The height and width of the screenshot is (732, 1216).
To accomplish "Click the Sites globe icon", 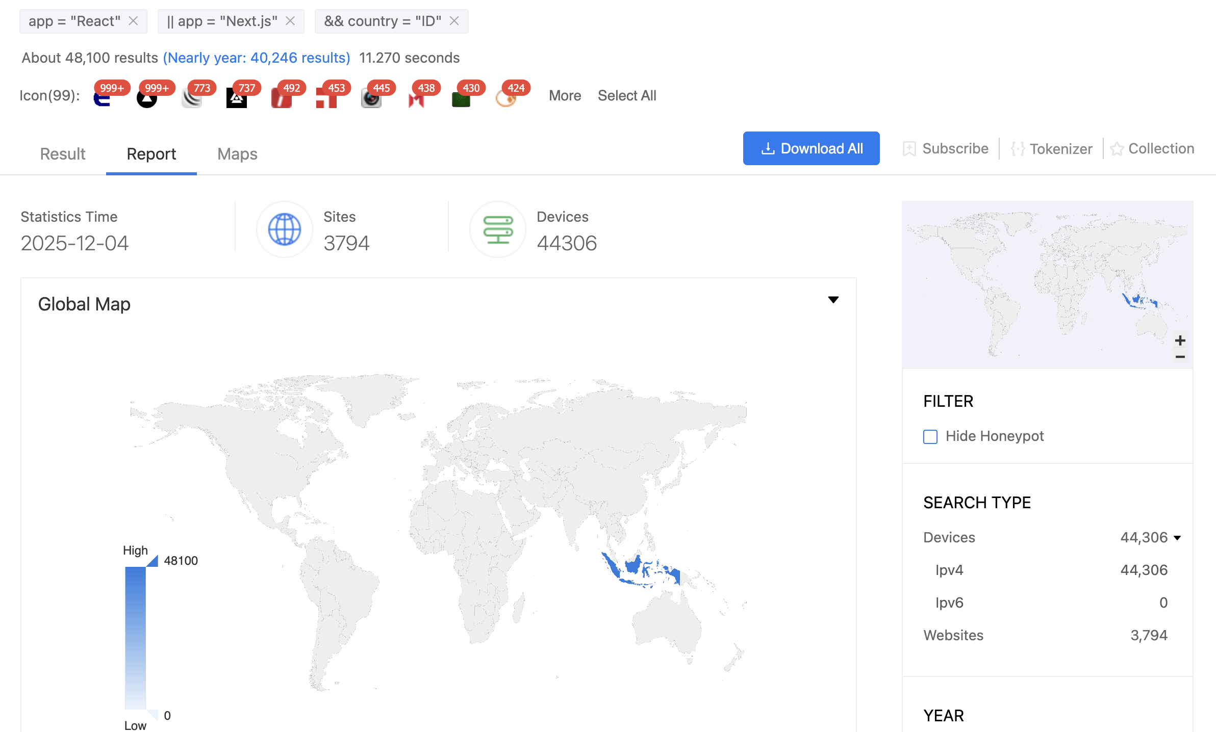I will (x=284, y=229).
